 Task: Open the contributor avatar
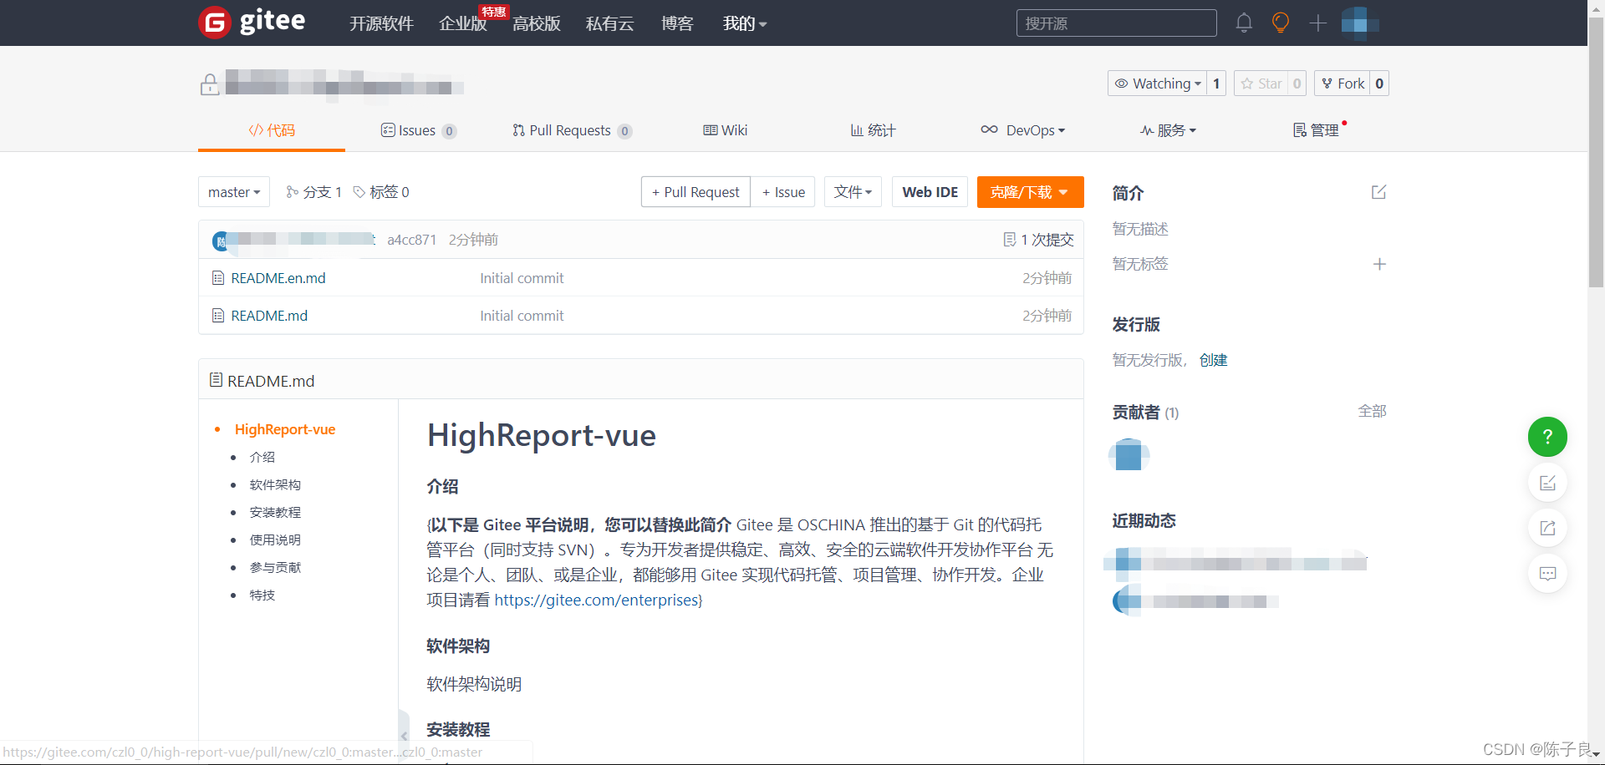pyautogui.click(x=1129, y=455)
